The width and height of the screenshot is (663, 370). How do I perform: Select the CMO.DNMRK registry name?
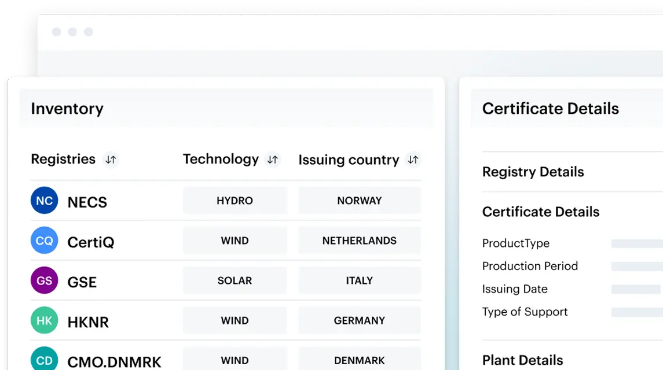tap(114, 362)
